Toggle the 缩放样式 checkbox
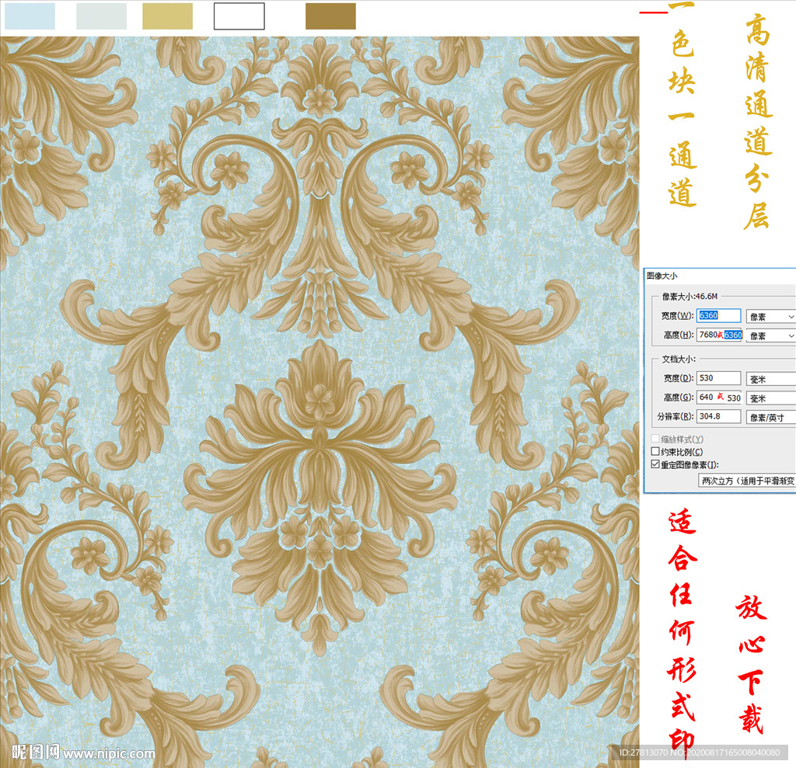Screen dimensions: 796x768 (x=655, y=439)
